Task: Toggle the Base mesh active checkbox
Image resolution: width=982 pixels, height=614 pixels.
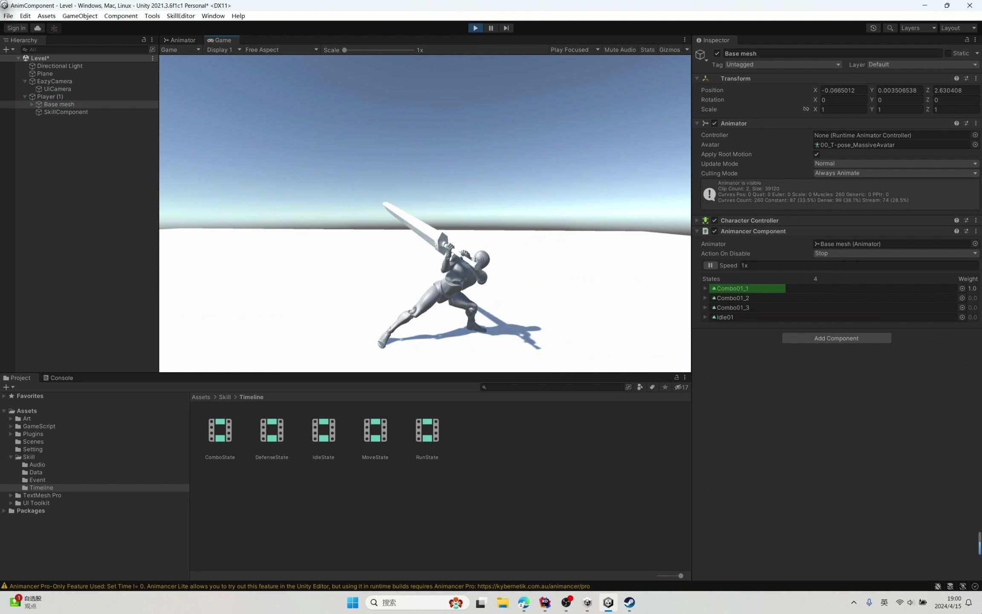Action: (x=717, y=53)
